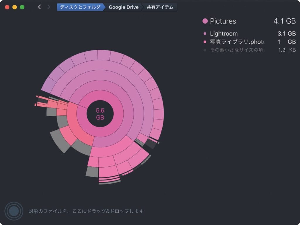Click the 5.6 GB chart center
Viewport: 300px width, 225px height.
coord(100,114)
